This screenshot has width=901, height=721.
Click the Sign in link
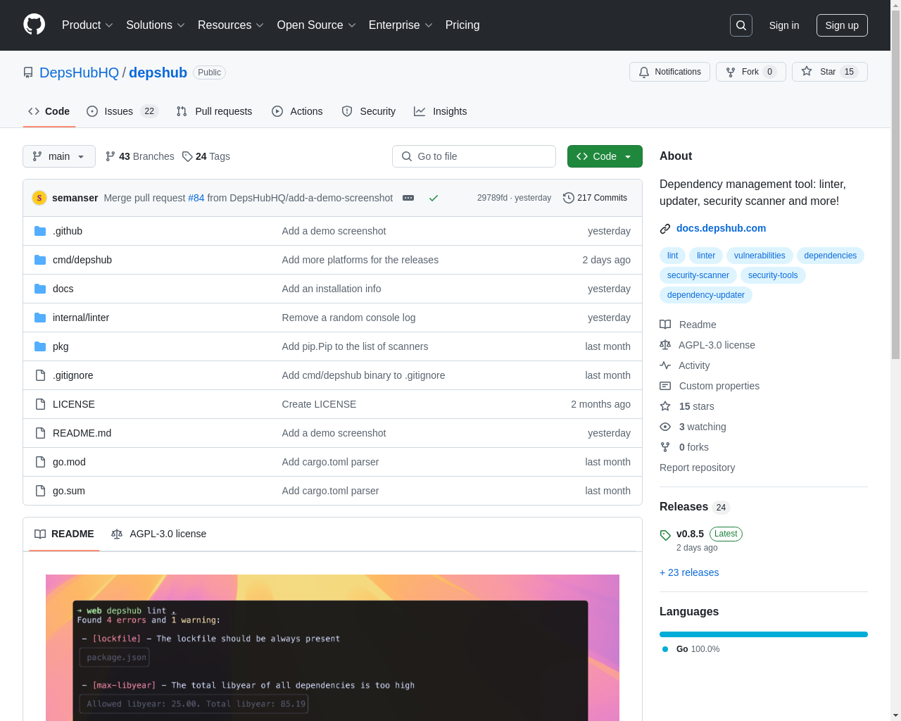(x=784, y=25)
